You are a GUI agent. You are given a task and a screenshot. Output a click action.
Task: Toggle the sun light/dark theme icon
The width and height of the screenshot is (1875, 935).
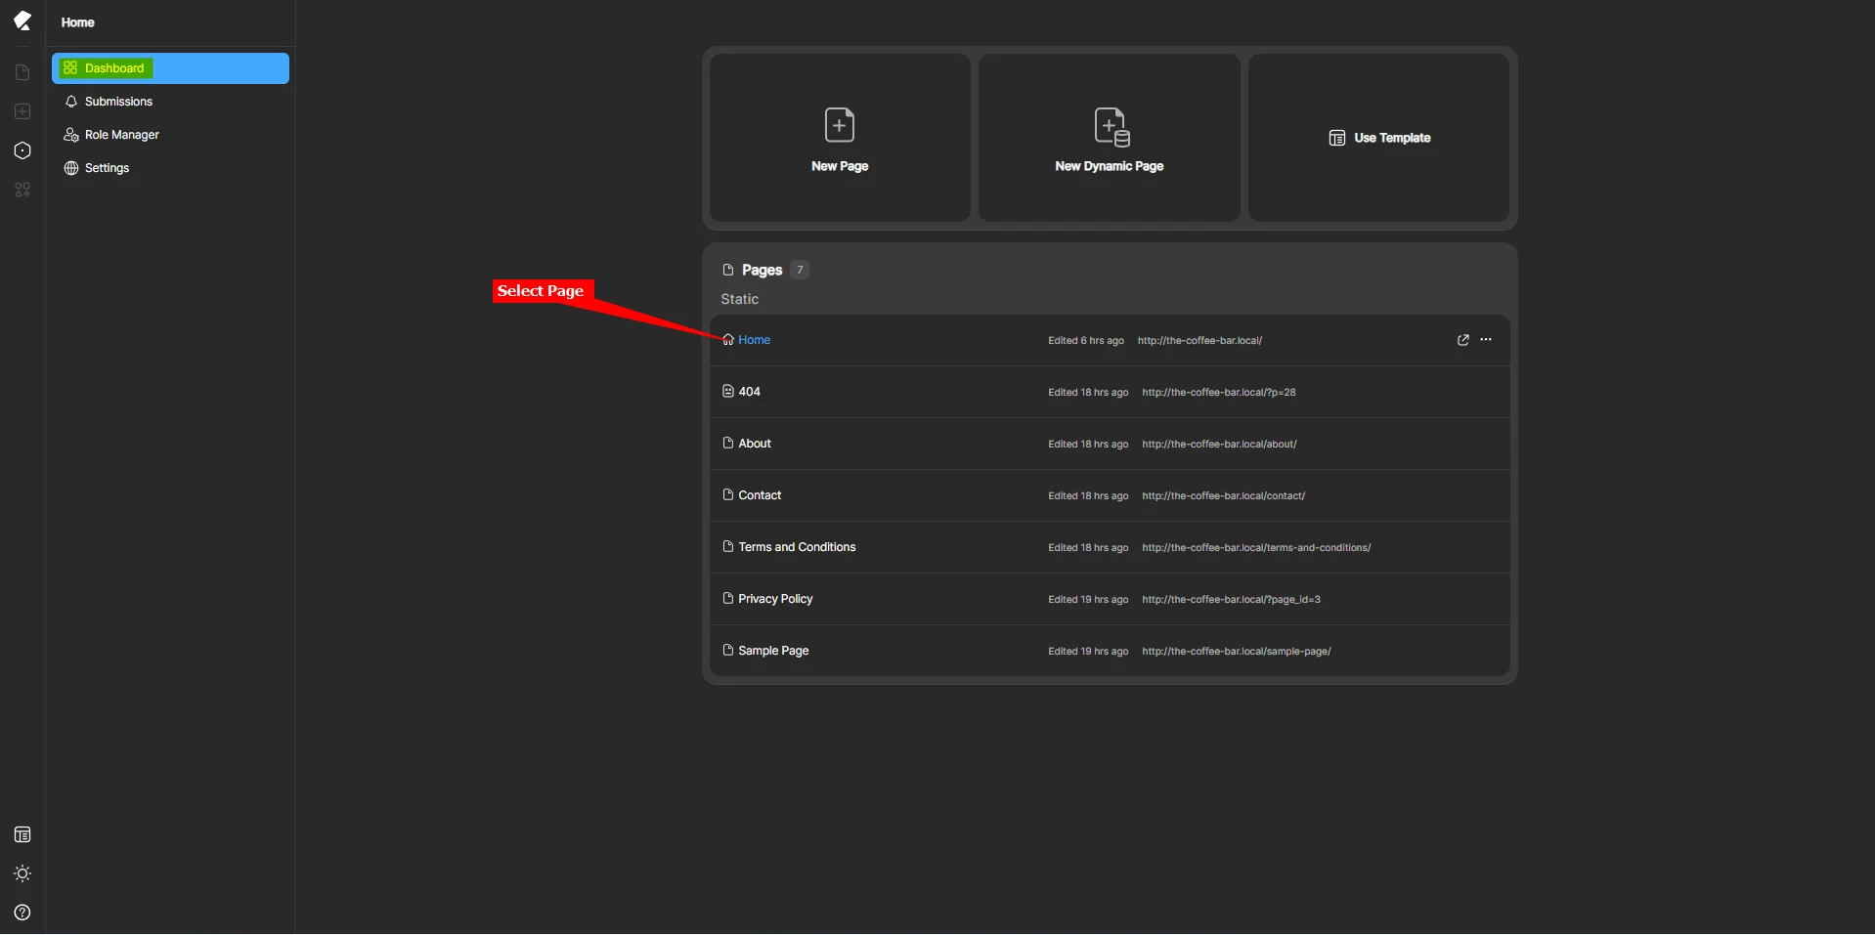click(22, 873)
